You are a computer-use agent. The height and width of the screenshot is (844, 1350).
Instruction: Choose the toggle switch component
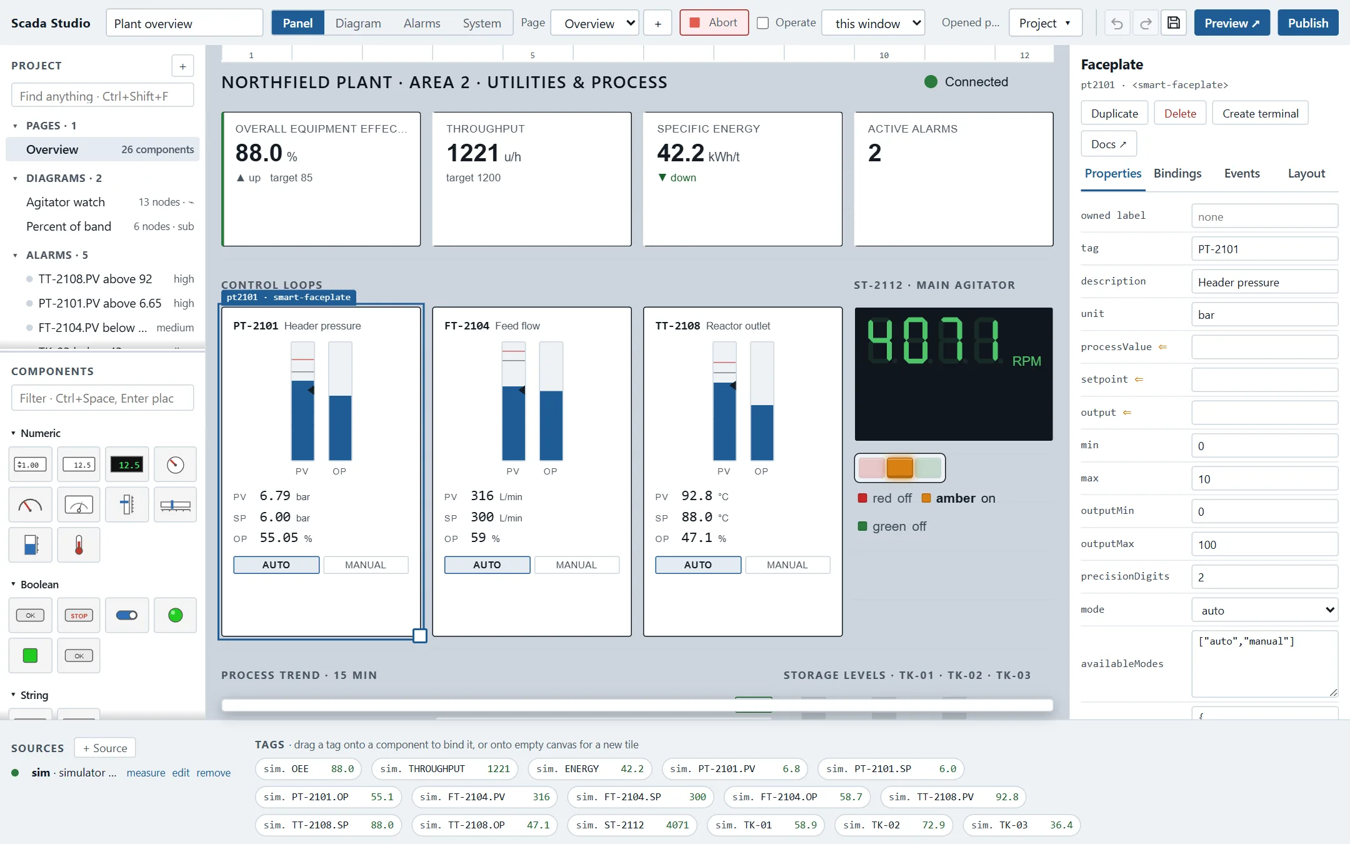click(x=127, y=616)
